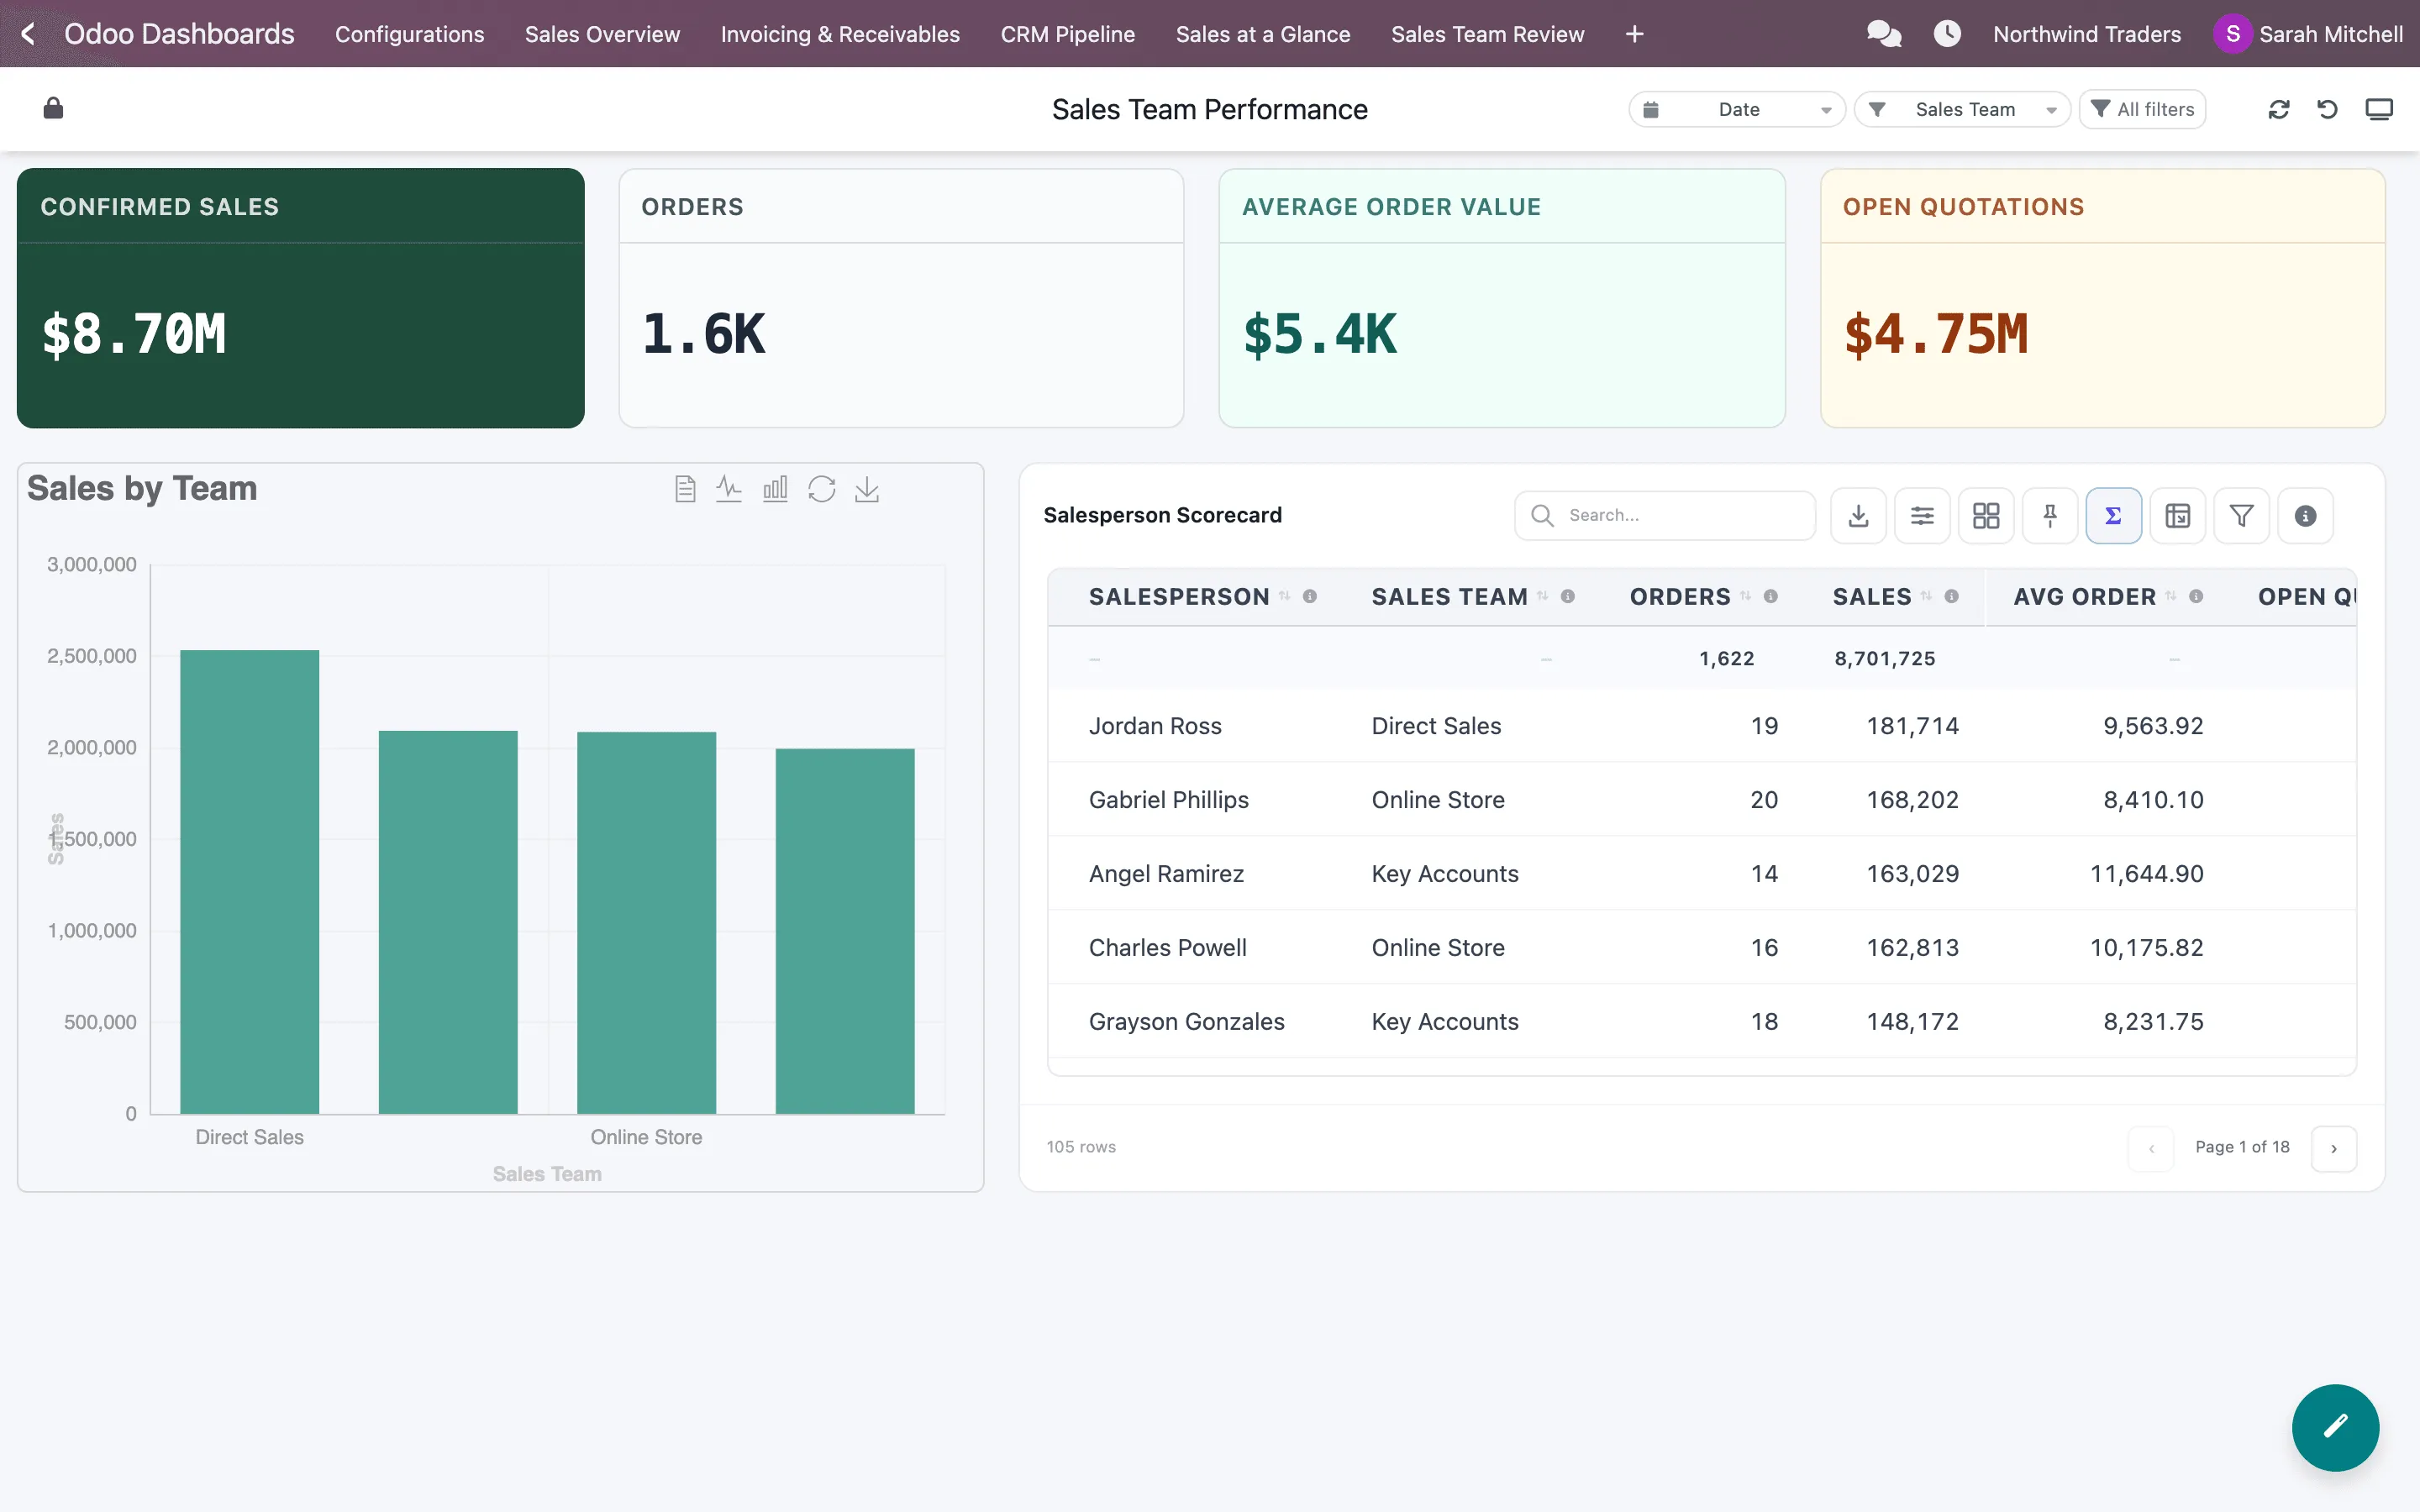The width and height of the screenshot is (2420, 1512).
Task: Open the conversations chat icon
Action: [x=1883, y=34]
